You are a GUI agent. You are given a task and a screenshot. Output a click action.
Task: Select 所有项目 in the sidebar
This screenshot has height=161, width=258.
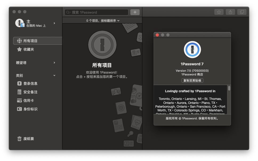pos(38,41)
